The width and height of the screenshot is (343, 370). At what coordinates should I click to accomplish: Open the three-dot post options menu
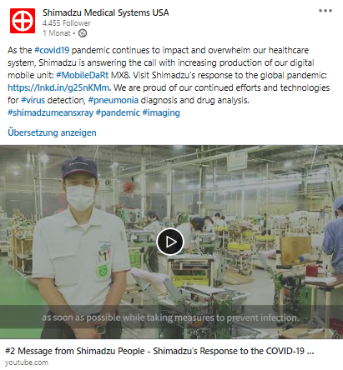(x=325, y=11)
